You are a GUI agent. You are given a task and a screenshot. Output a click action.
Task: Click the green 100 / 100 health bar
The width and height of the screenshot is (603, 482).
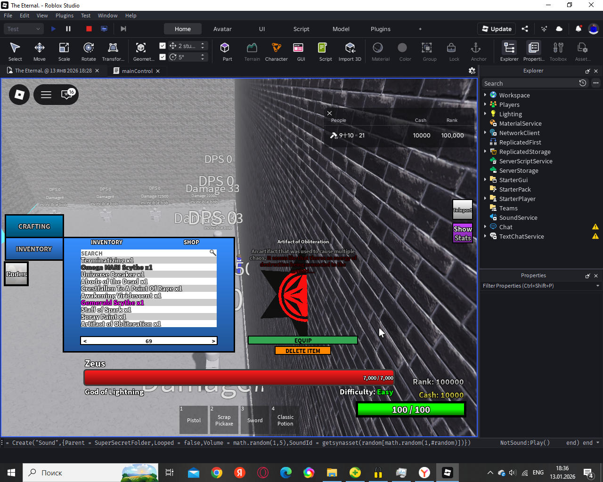pos(411,410)
